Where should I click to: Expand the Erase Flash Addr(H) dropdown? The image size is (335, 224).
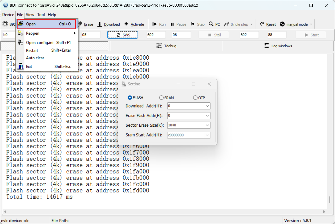207,115
